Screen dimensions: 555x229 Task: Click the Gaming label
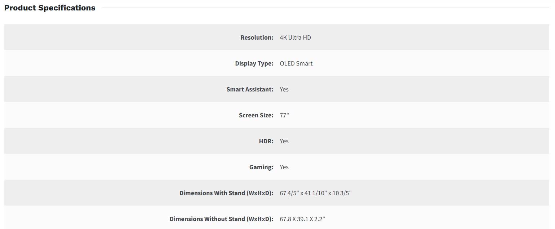pyautogui.click(x=261, y=167)
